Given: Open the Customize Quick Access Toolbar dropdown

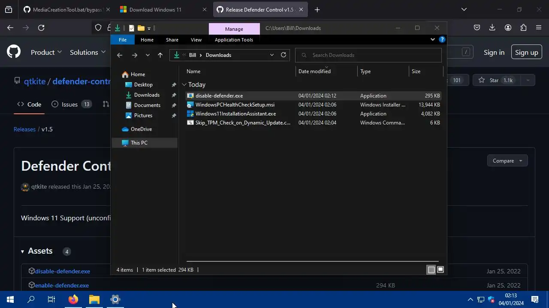Looking at the screenshot, I should 149,28.
